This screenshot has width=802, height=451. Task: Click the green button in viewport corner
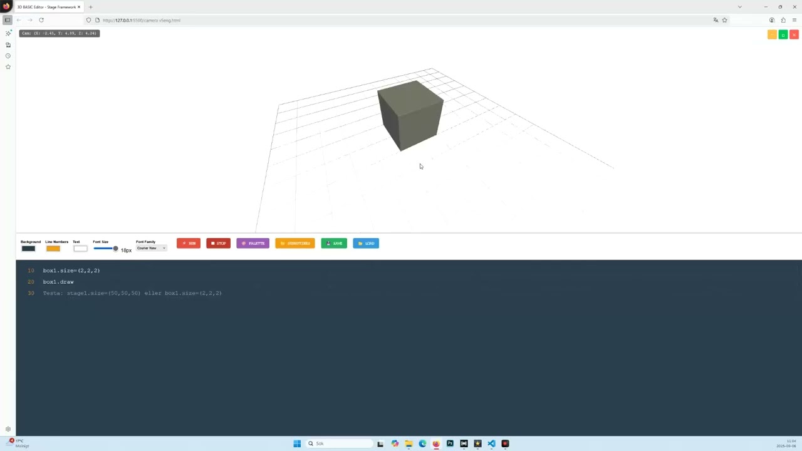click(x=783, y=35)
